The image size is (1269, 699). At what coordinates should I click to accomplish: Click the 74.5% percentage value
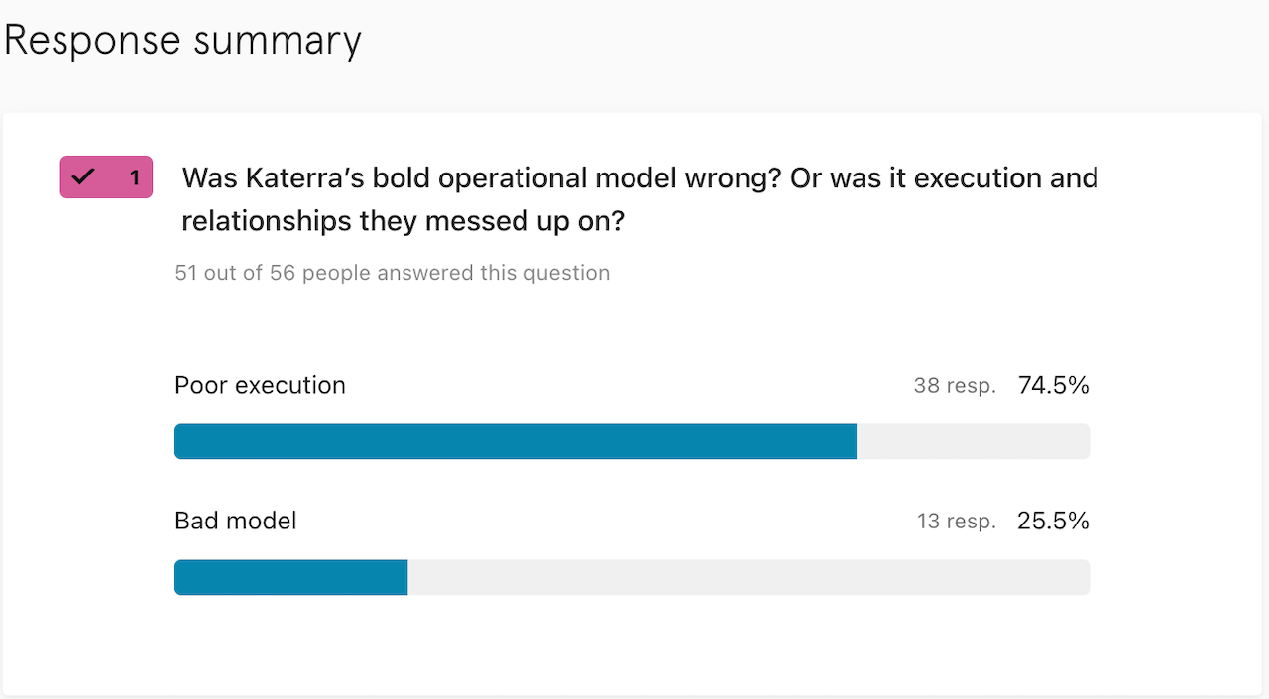pos(1054,385)
